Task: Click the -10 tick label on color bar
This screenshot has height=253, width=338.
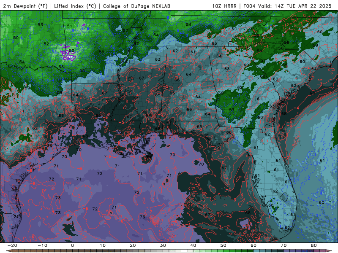Action: 42,245
